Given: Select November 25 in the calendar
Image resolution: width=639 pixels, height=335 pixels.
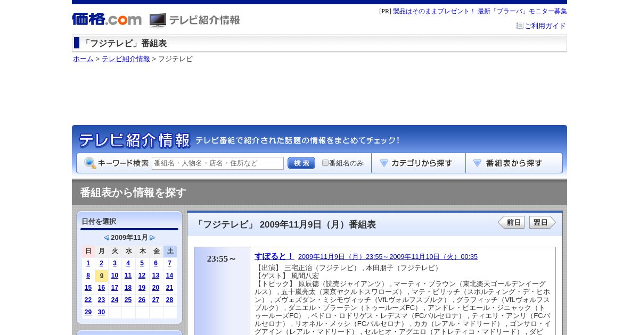Looking at the screenshot, I should pos(128,300).
